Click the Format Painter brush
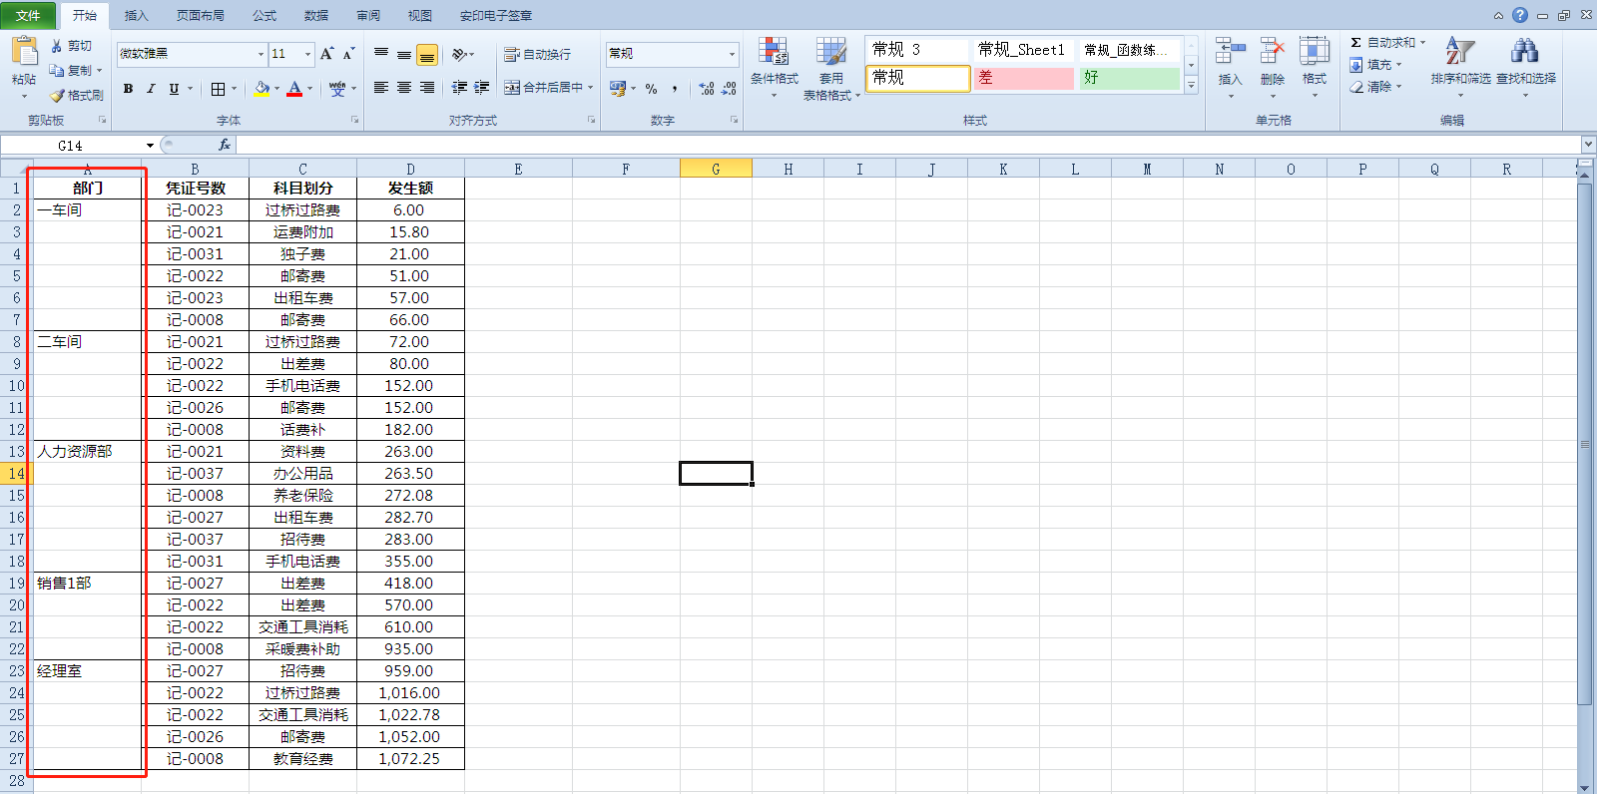This screenshot has width=1597, height=794. click(57, 95)
